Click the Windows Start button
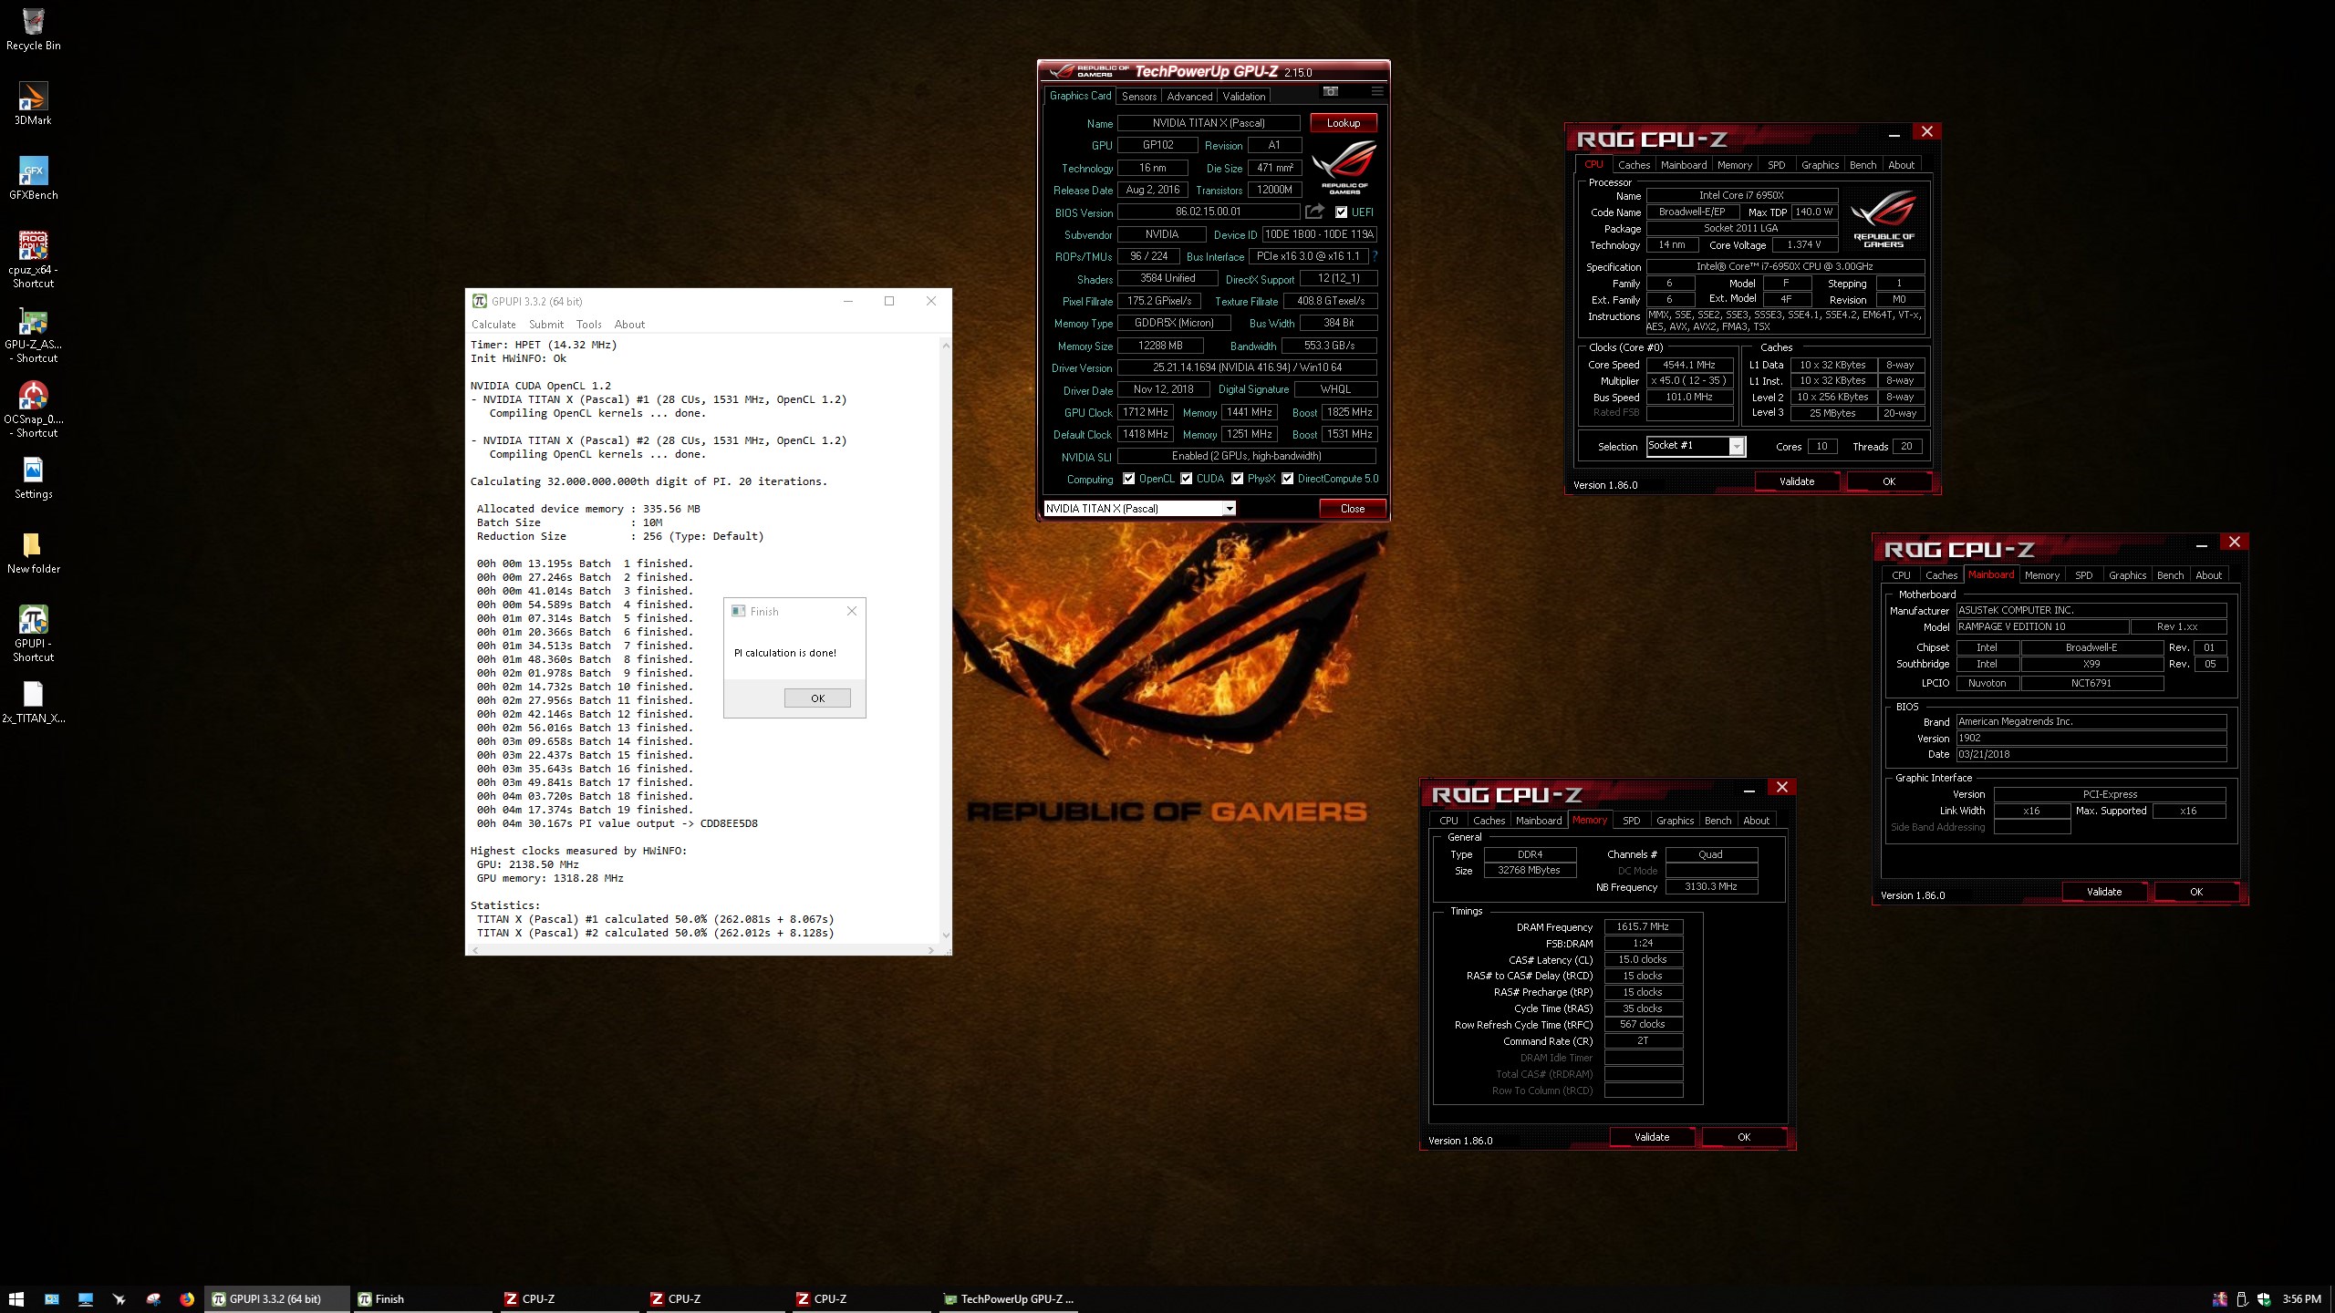This screenshot has height=1313, width=2335. (x=16, y=1299)
